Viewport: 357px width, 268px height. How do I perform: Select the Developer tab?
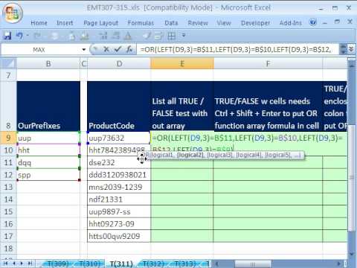[255, 23]
